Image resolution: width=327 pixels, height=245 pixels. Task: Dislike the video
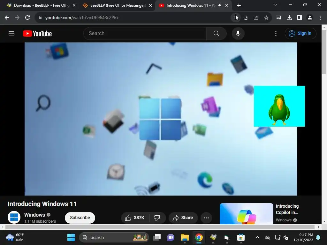click(x=157, y=218)
